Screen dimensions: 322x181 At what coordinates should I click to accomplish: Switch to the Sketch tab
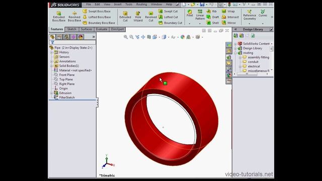click(71, 29)
